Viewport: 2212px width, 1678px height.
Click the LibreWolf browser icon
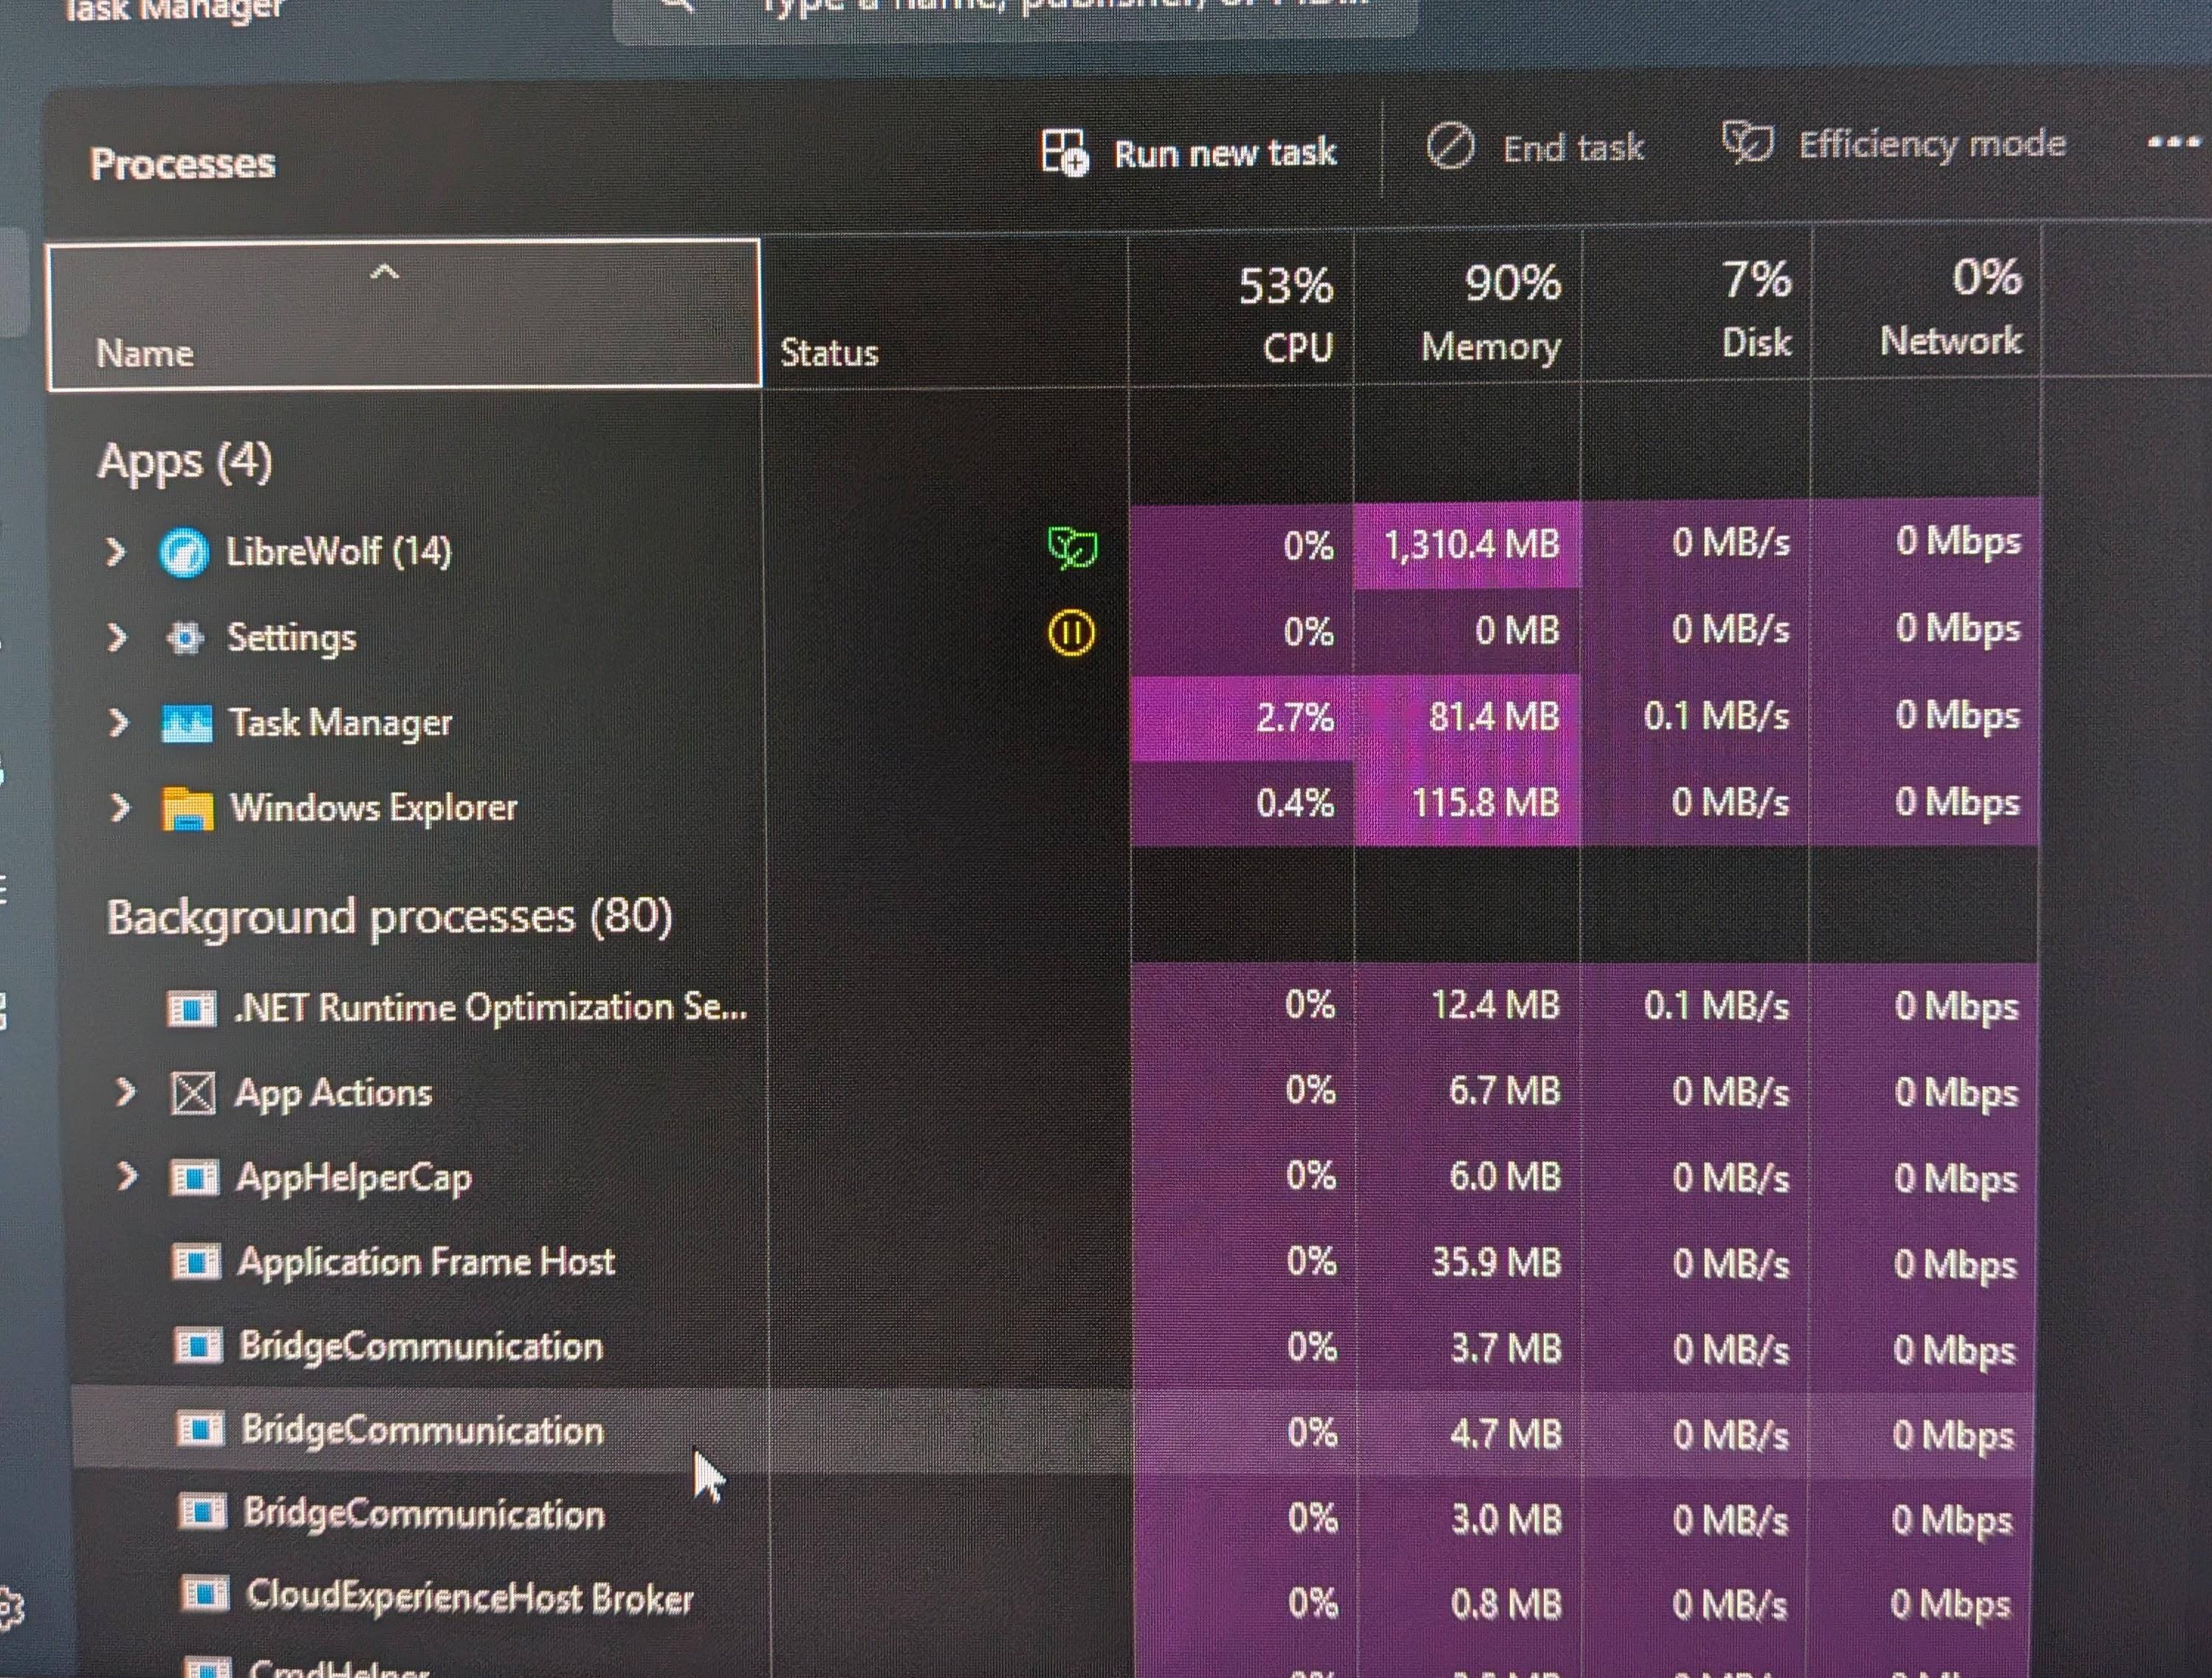point(184,552)
